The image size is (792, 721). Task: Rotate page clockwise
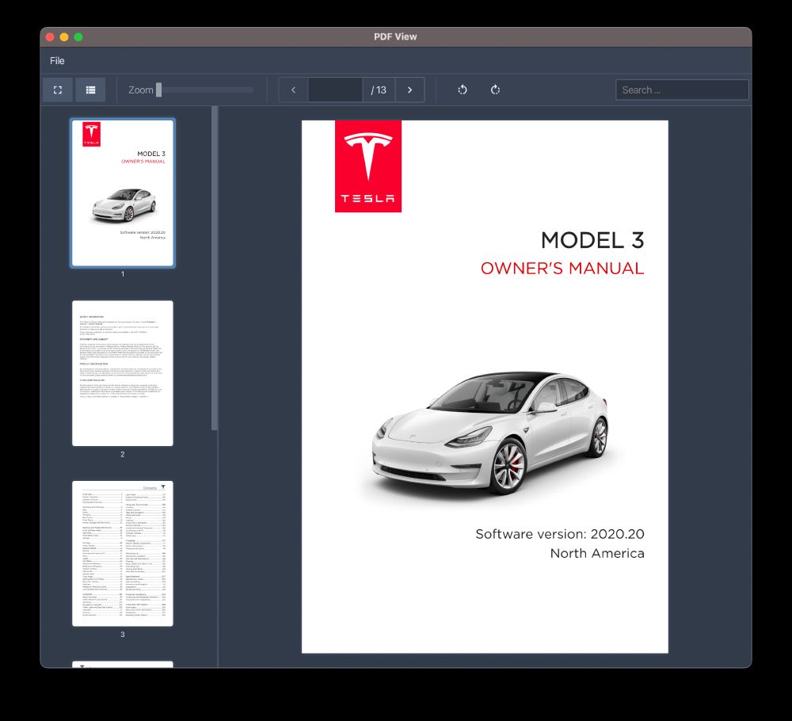(496, 90)
